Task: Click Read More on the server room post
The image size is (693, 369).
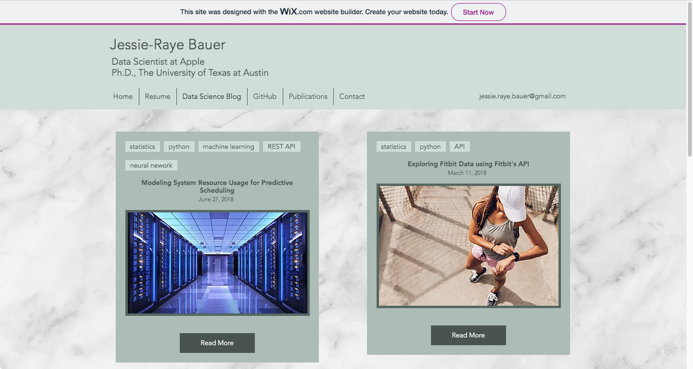Action: pyautogui.click(x=217, y=342)
